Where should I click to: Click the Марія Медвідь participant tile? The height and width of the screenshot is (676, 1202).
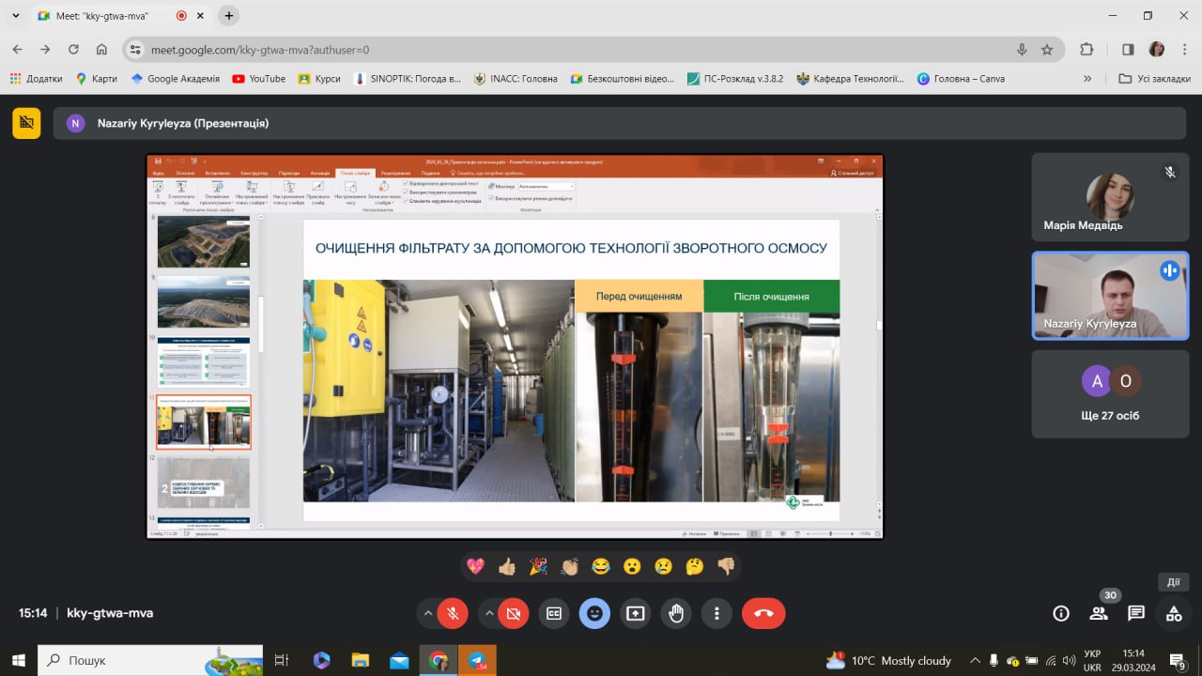click(1110, 197)
